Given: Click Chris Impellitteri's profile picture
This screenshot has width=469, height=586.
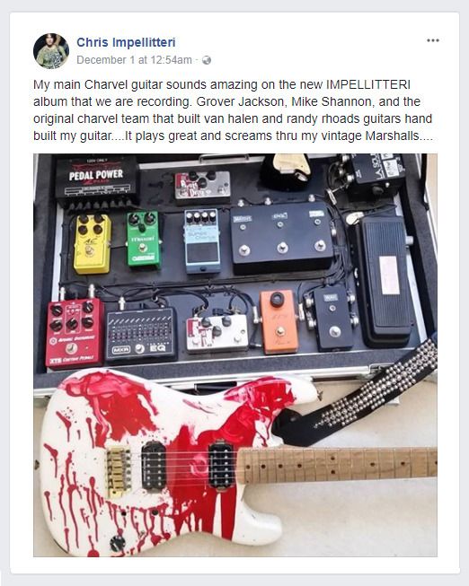Looking at the screenshot, I should pos(51,51).
